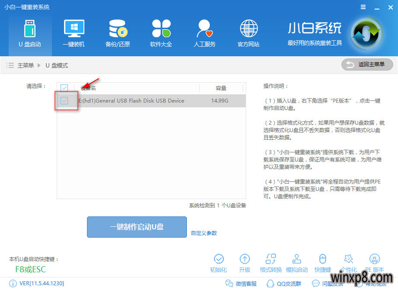
Task: Click the 小白系统 circular logo icon
Action: (x=366, y=34)
